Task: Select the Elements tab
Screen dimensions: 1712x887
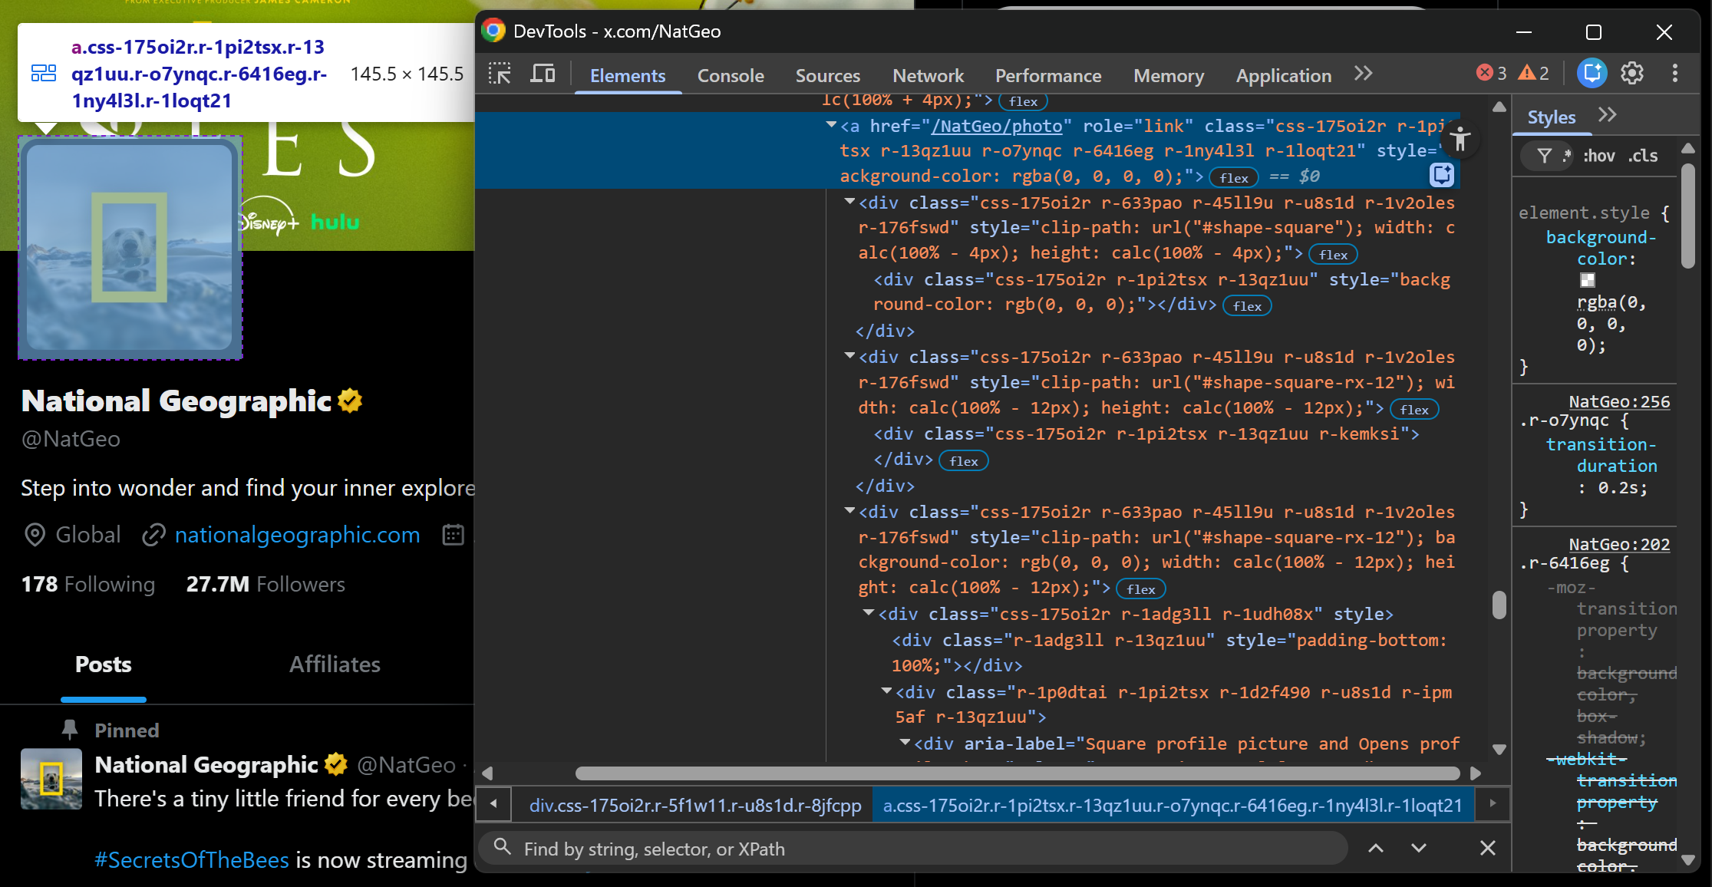Action: (x=628, y=75)
